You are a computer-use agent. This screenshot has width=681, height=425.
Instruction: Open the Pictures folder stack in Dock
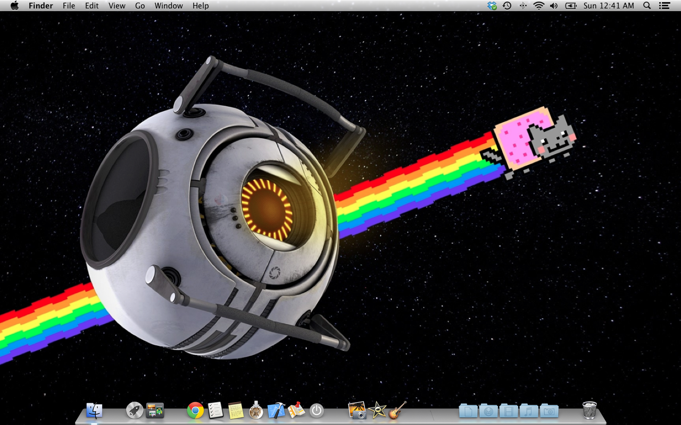[549, 411]
